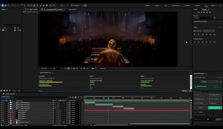This screenshot has height=129, width=223.
Task: Click the snapshot camera icon in viewer
Action: point(93,68)
